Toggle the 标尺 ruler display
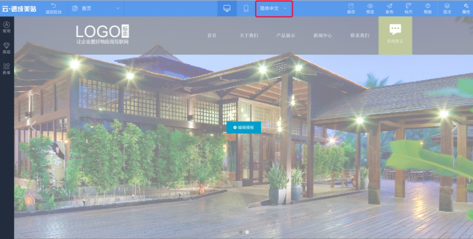Screen dimensions: 473x239 point(408,8)
